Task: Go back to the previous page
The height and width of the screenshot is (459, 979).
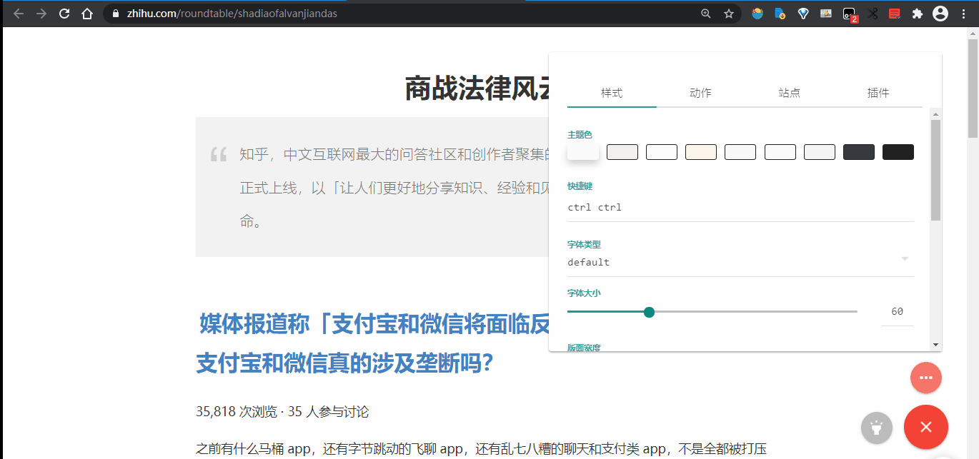Action: [19, 14]
